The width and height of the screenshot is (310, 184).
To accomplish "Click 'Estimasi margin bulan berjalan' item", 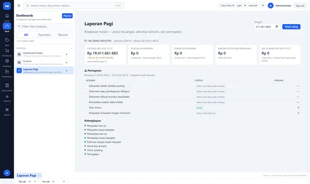I will (x=104, y=142).
